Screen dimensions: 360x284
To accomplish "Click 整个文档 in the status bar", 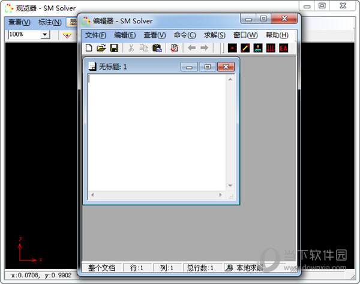I will point(102,268).
